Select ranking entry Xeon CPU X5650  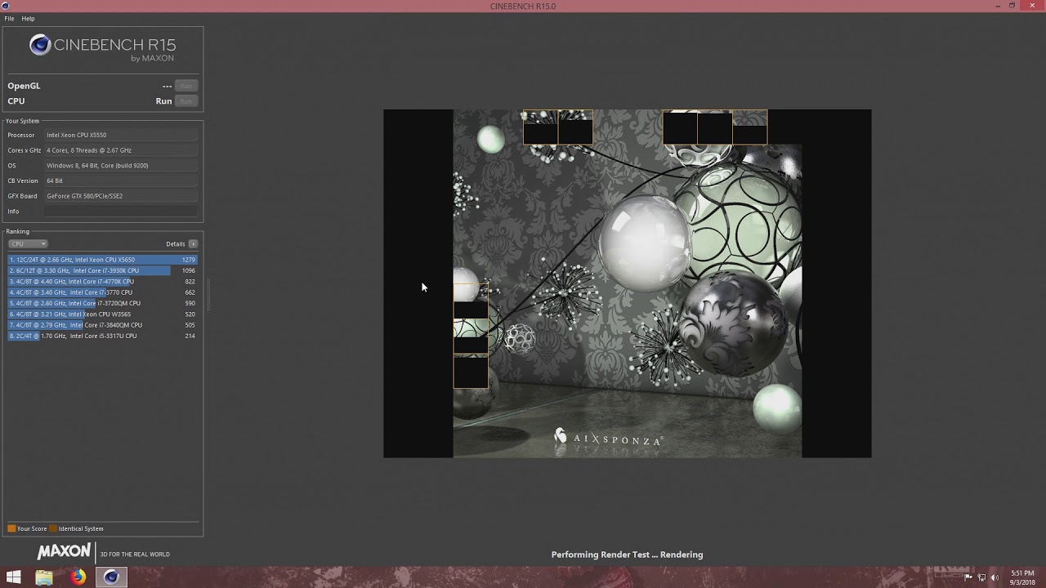(x=102, y=260)
